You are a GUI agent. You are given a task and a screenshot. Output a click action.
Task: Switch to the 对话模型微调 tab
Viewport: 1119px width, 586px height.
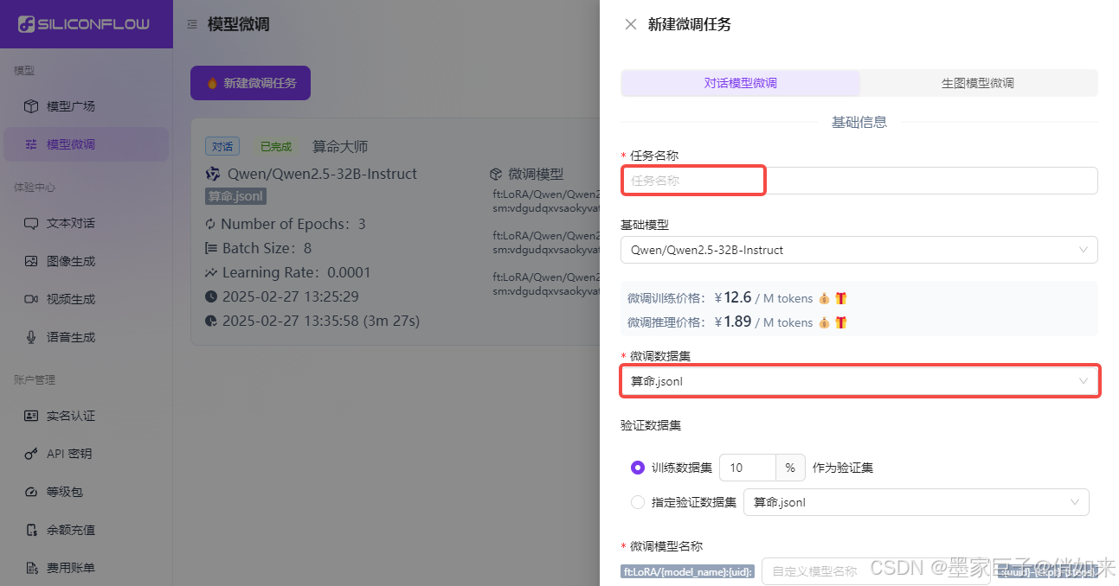(740, 83)
